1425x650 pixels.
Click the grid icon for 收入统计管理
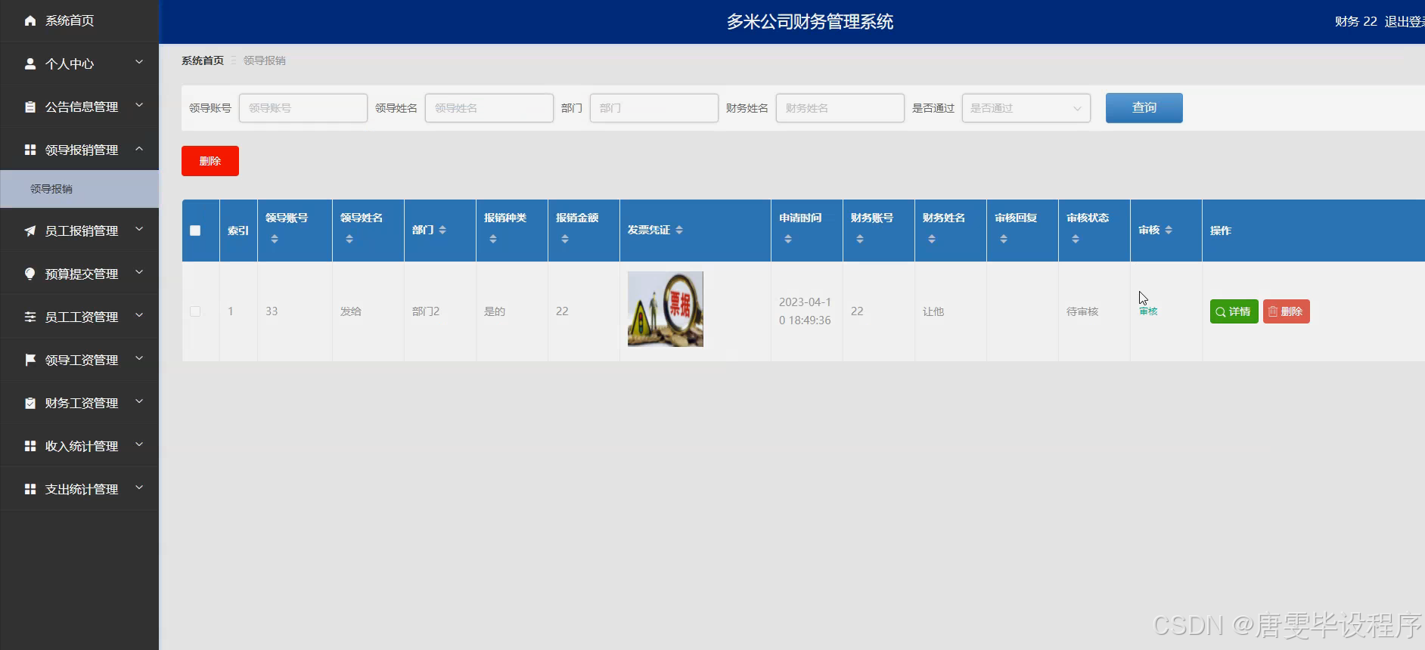click(x=29, y=446)
